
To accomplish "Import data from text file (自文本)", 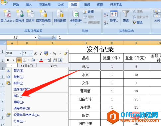I will click(x=30, y=16).
